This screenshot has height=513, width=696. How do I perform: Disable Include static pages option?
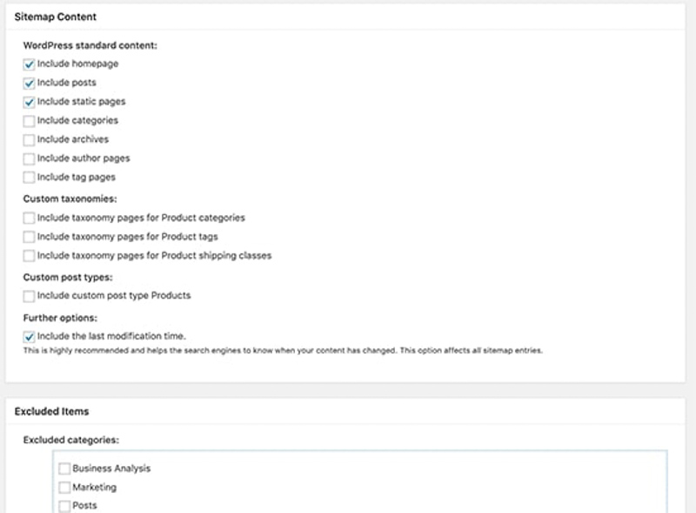coord(30,102)
